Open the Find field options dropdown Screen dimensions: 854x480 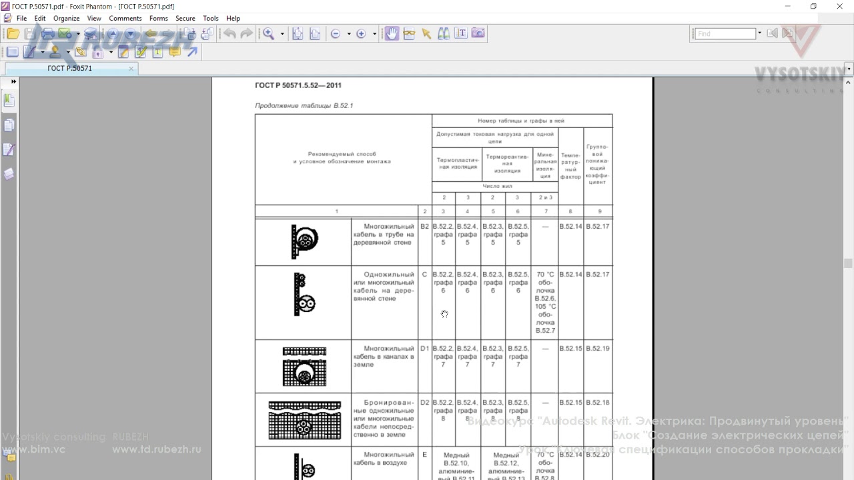tap(759, 33)
